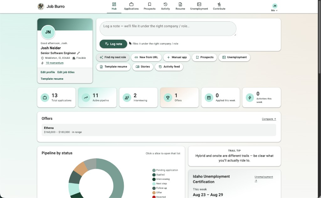Open the 11 Active pipeline card
This screenshot has height=198, width=321.
click(x=97, y=98)
